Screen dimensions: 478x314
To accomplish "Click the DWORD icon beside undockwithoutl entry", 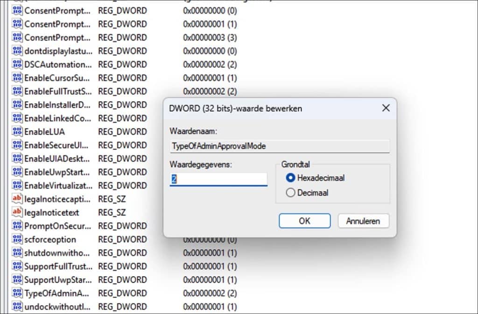I will 17,307.
